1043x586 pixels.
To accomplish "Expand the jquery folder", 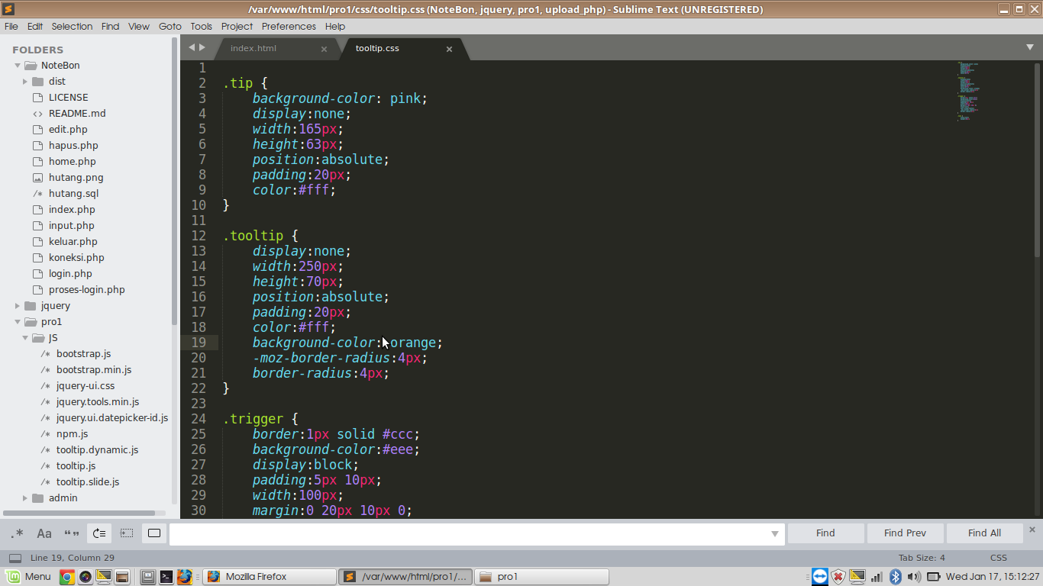I will coord(18,306).
